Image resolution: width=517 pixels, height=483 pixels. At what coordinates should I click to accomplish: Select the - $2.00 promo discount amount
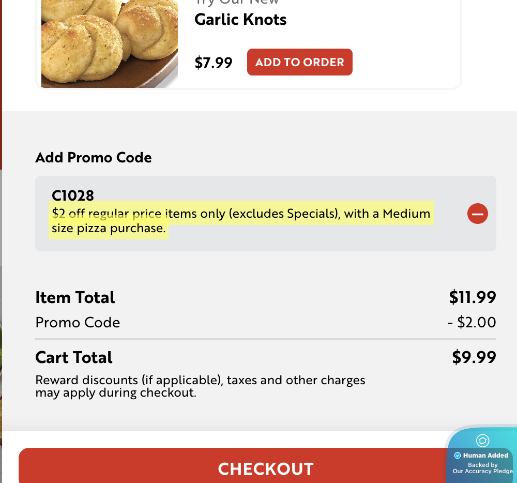(x=472, y=323)
